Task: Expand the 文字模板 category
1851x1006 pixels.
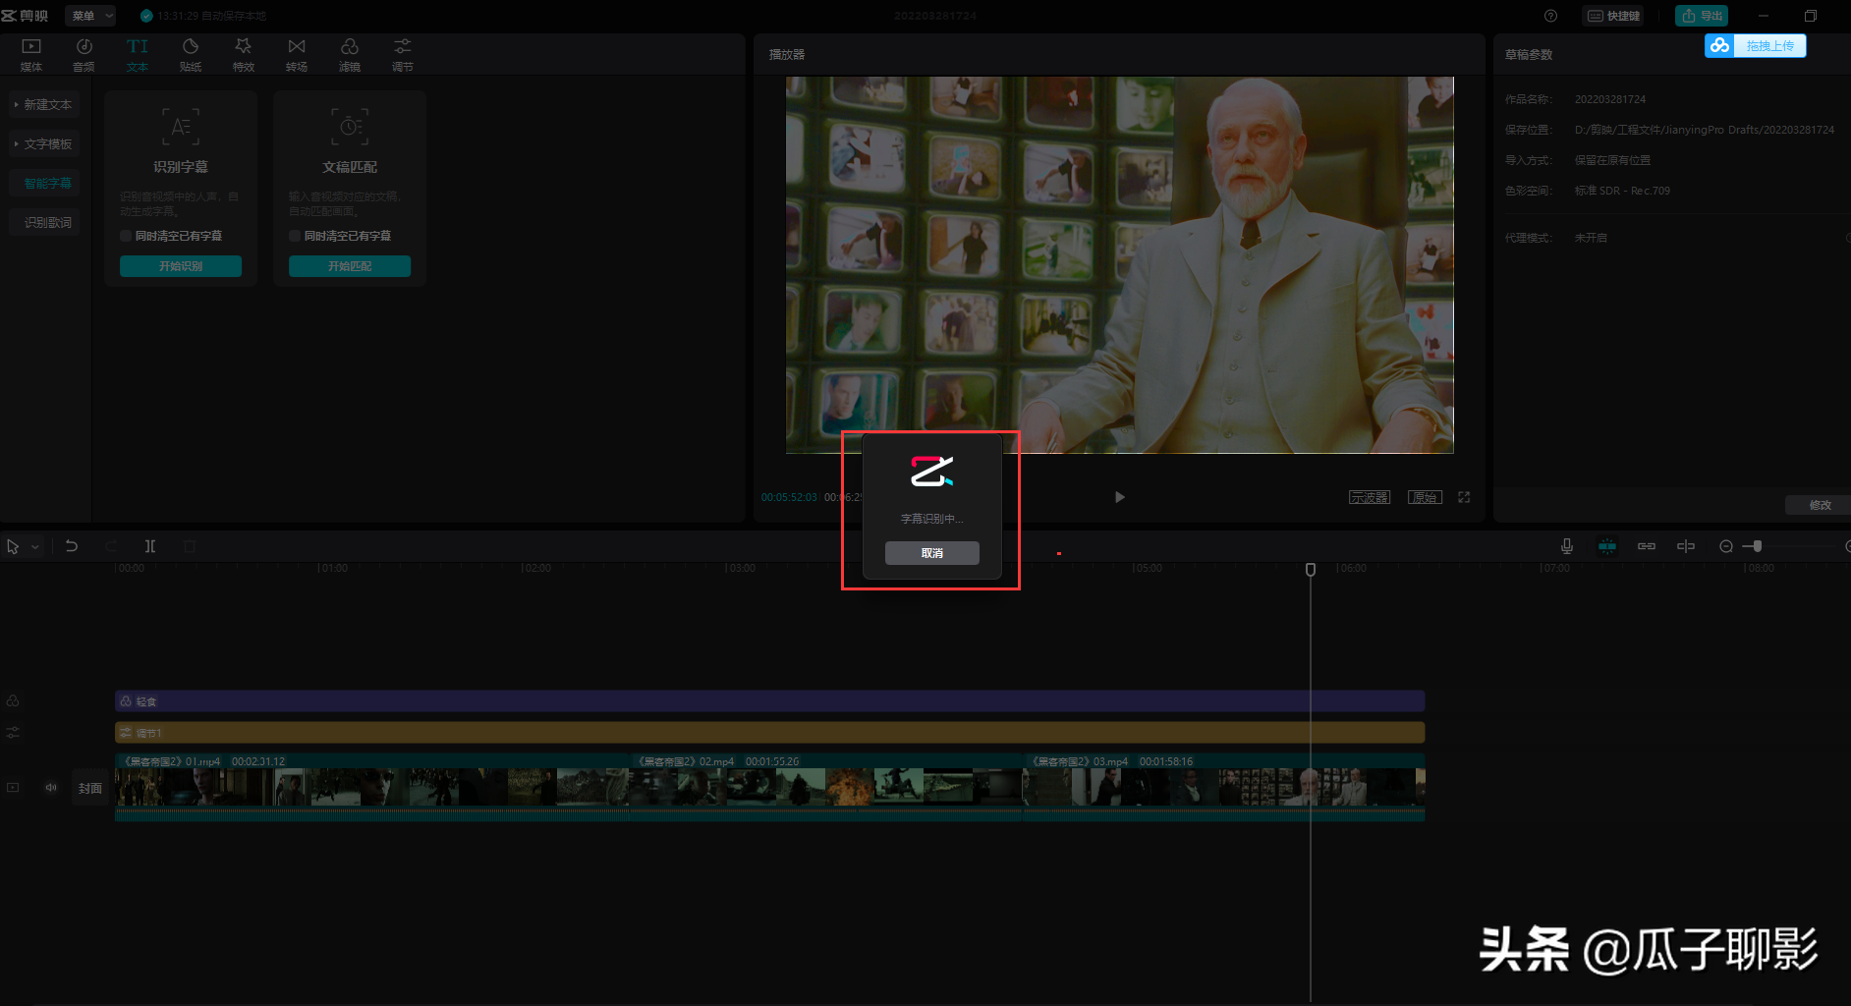Action: pyautogui.click(x=44, y=143)
